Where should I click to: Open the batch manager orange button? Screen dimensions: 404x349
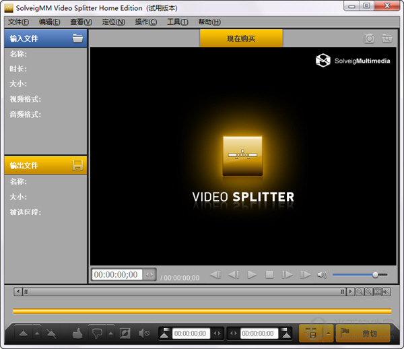pos(311,334)
